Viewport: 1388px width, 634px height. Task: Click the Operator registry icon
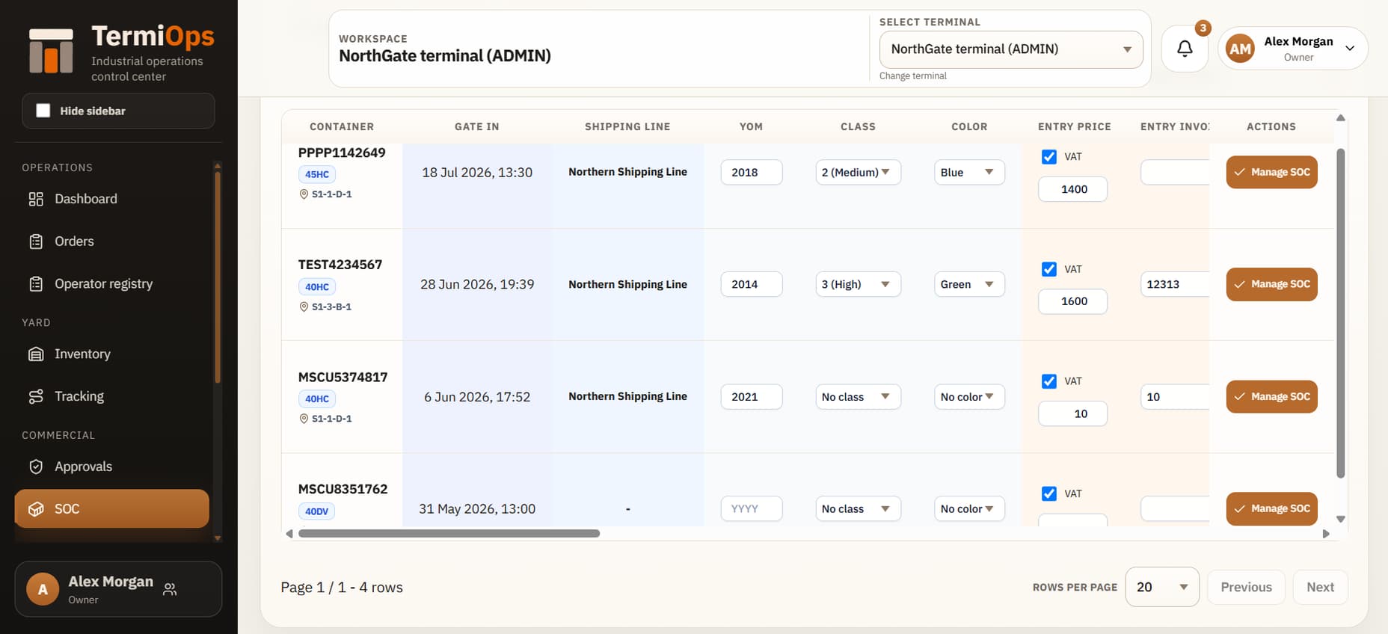pyautogui.click(x=36, y=284)
